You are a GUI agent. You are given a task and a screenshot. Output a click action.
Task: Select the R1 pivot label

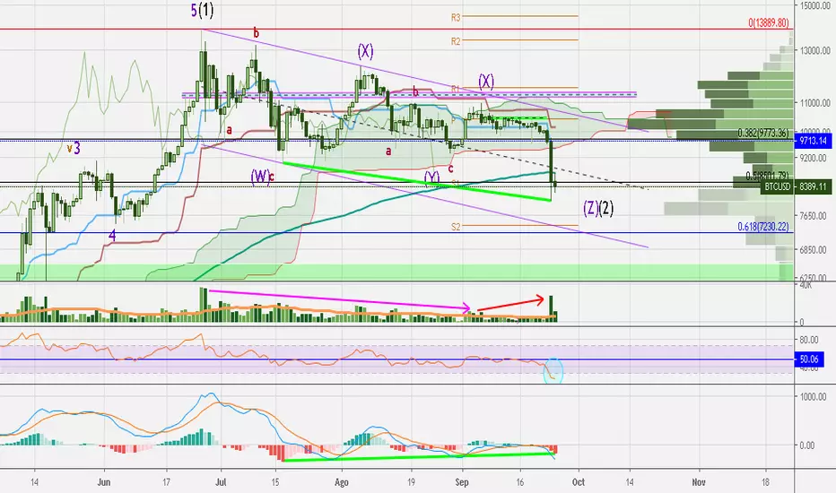click(456, 89)
